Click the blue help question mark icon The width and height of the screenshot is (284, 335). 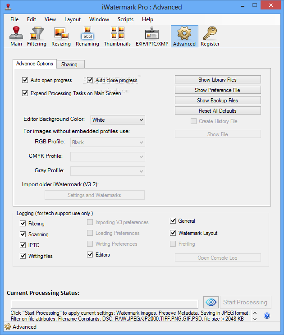[267, 316]
